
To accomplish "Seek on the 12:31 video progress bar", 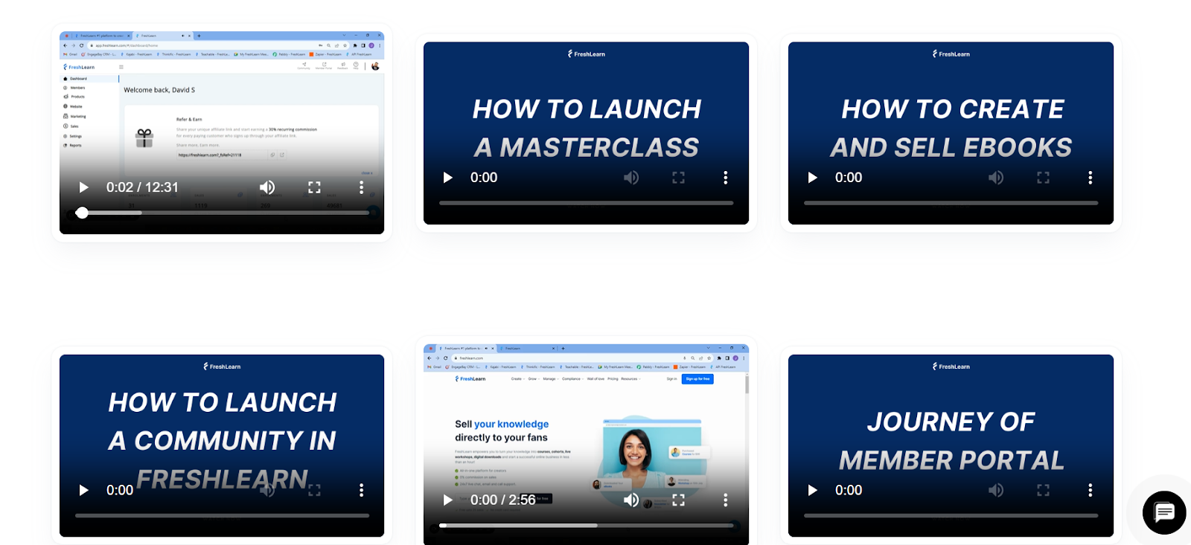I will (222, 213).
